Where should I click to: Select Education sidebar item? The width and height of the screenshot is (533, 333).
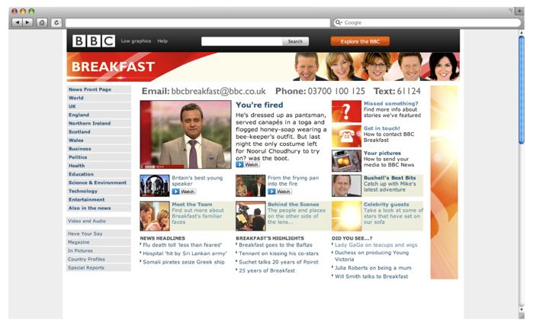tap(98, 174)
